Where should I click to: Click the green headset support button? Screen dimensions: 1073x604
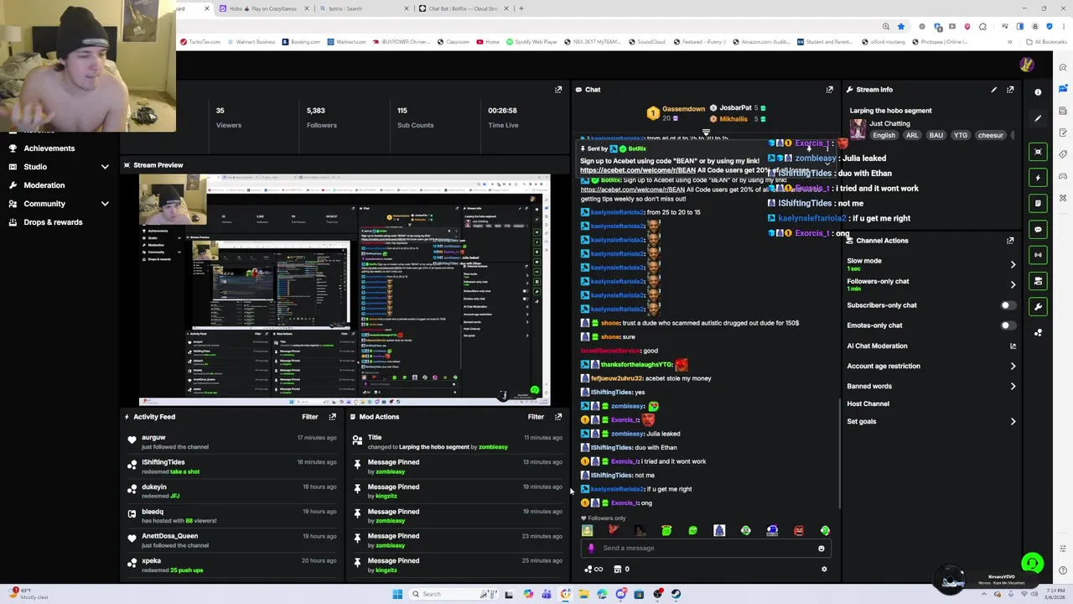[x=1033, y=564]
